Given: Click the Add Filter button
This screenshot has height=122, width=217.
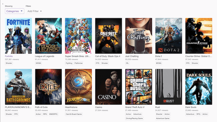Looking at the screenshot, I should pyautogui.click(x=34, y=11).
